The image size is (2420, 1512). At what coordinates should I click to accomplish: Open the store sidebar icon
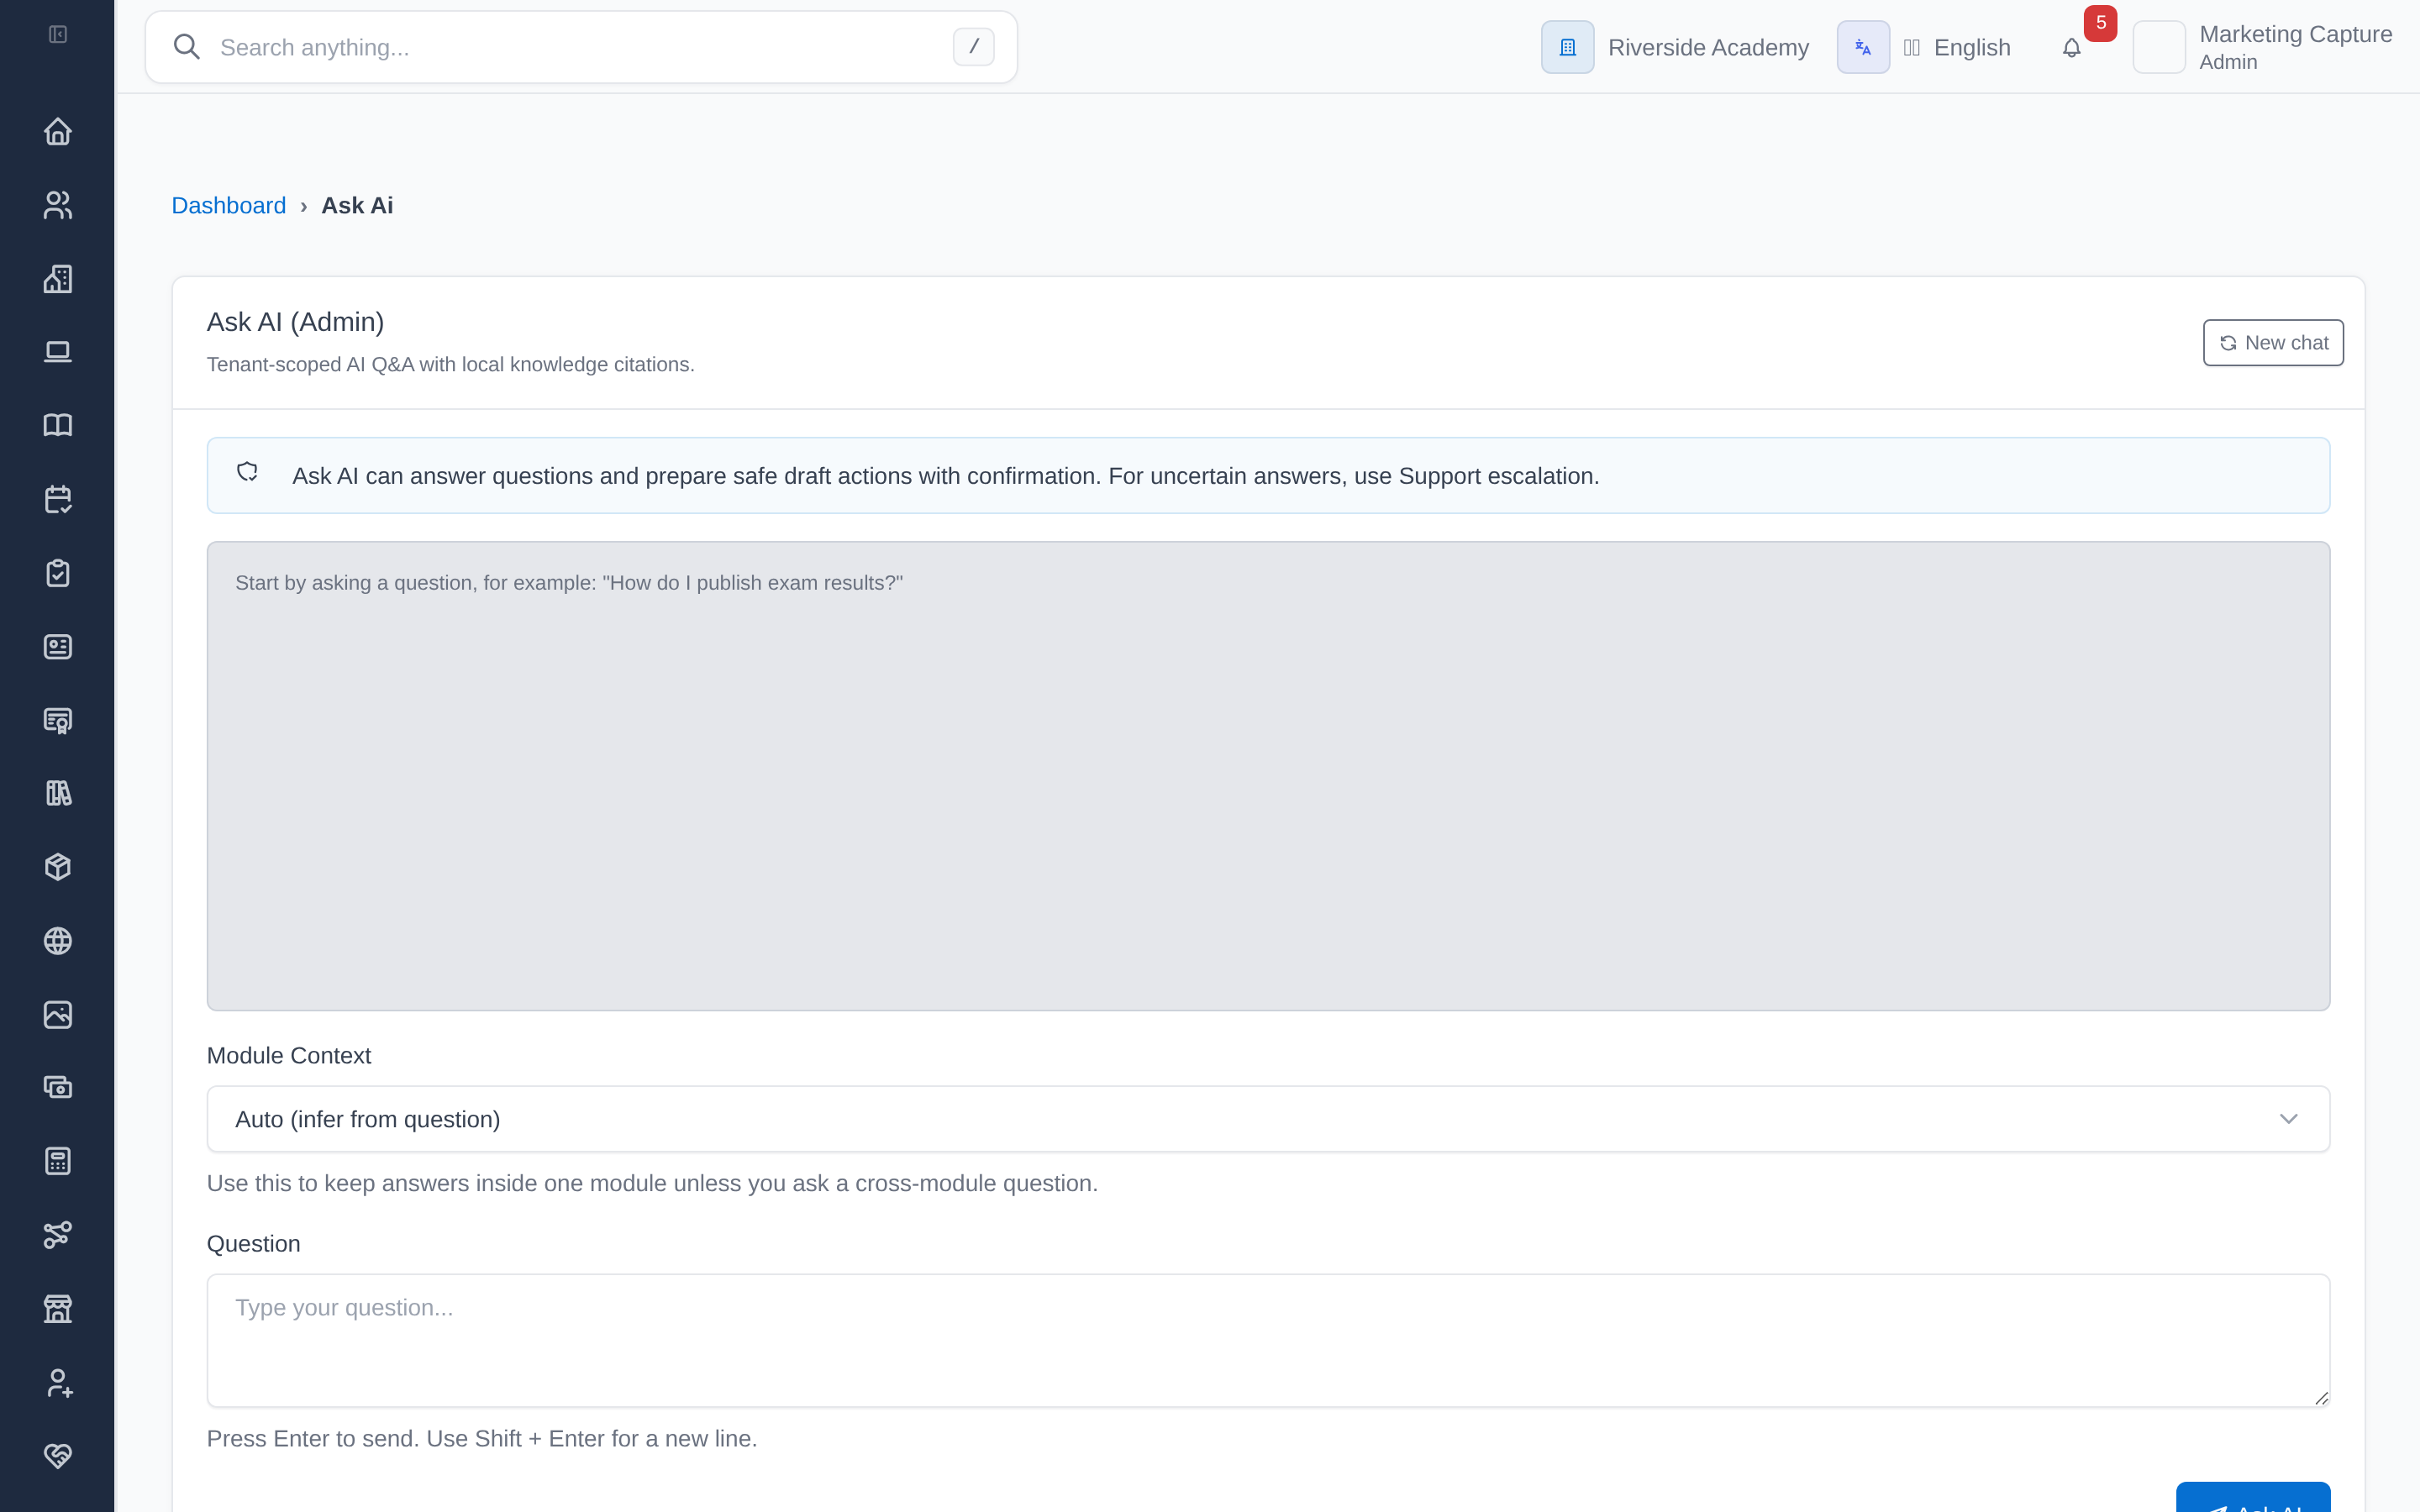tap(58, 1308)
